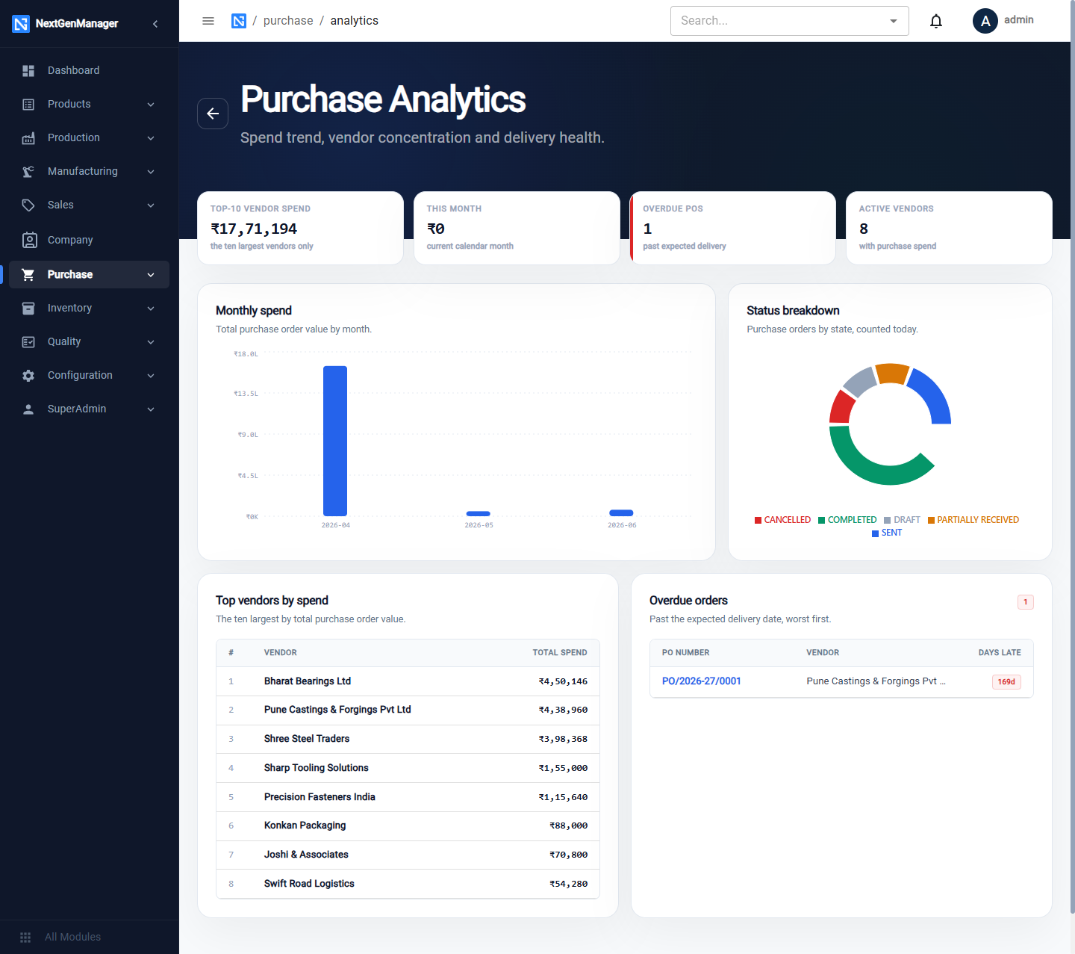This screenshot has height=954, width=1075.
Task: Click the Inventory box icon
Action: (x=28, y=308)
